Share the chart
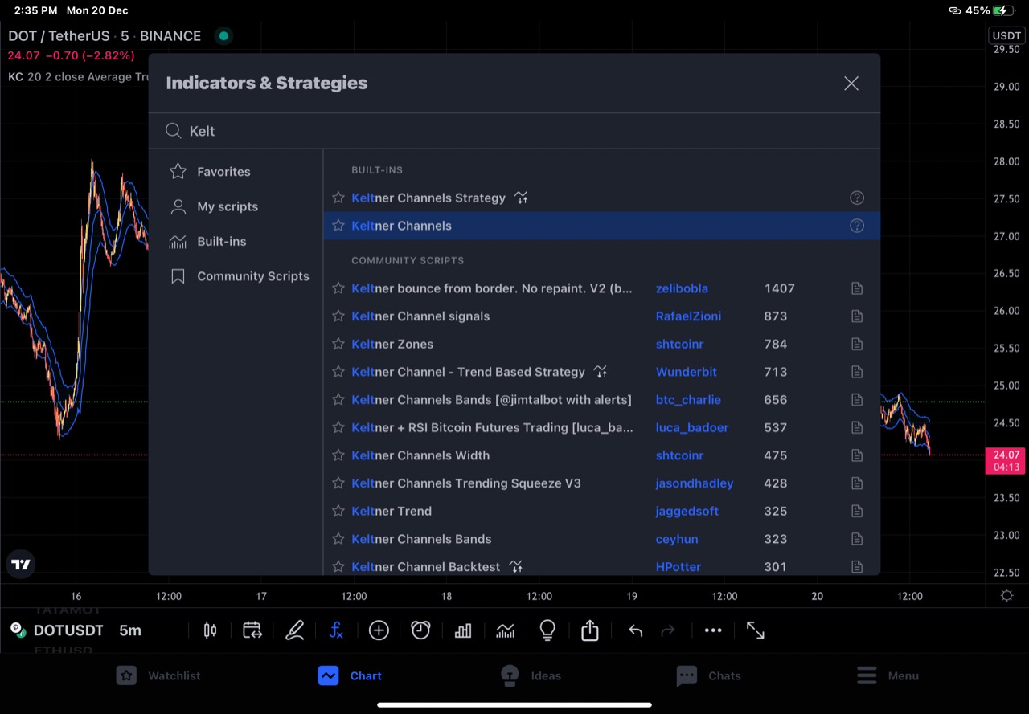This screenshot has height=714, width=1029. (x=590, y=630)
